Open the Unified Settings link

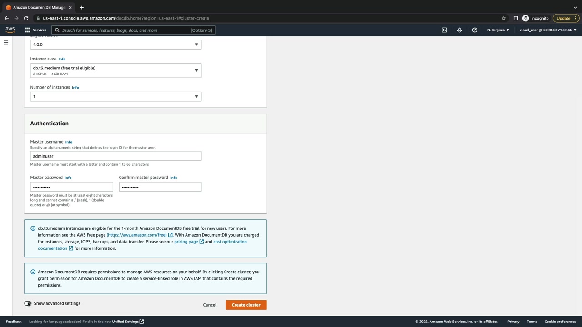(125, 322)
